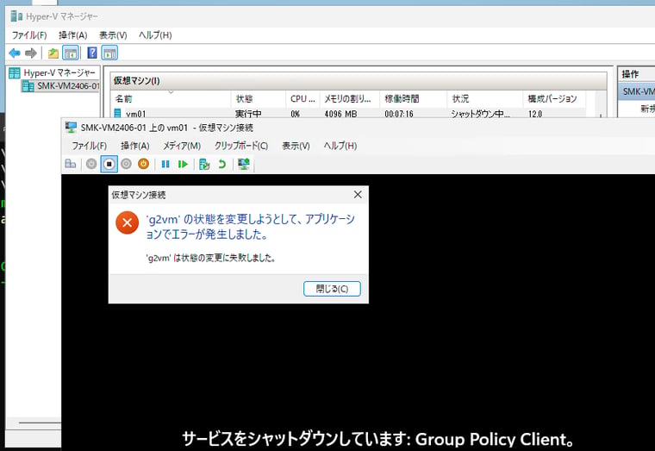Image resolution: width=655 pixels, height=451 pixels.
Task: Open the クリップボード(C) menu
Action: [x=241, y=146]
